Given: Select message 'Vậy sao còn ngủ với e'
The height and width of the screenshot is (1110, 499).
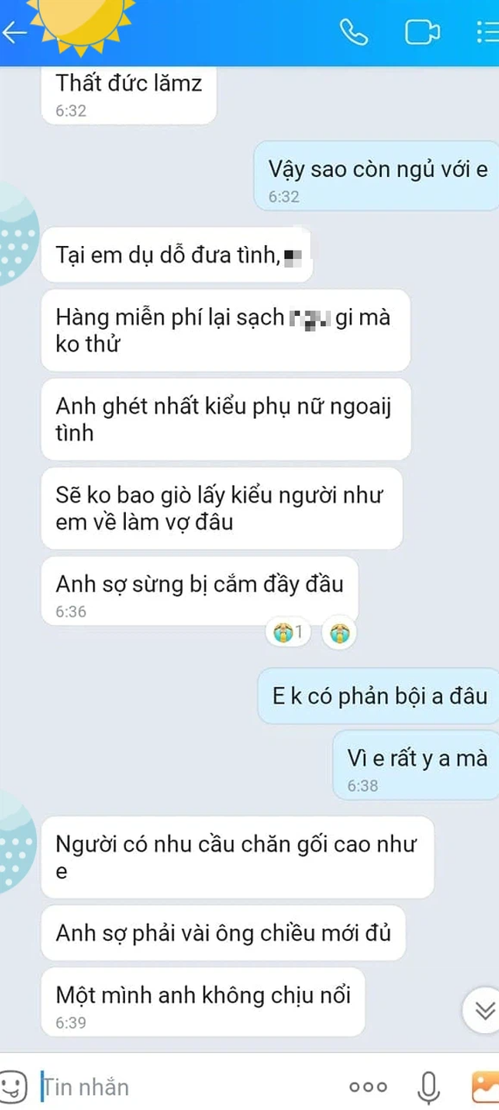Looking at the screenshot, I should [x=376, y=176].
